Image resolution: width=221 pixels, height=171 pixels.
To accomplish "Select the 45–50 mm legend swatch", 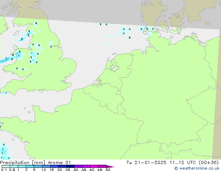I will point(102,166).
